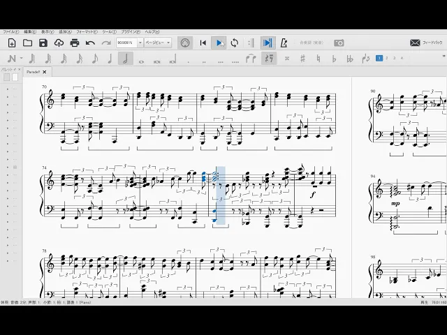This screenshot has height=335, width=447.
Task: Toggle play repeats
Action: [x=251, y=43]
